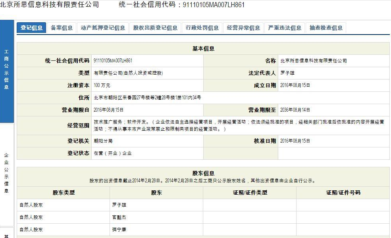View the 行政处罚信息 tab
The width and height of the screenshot is (391, 238).
(x=202, y=28)
